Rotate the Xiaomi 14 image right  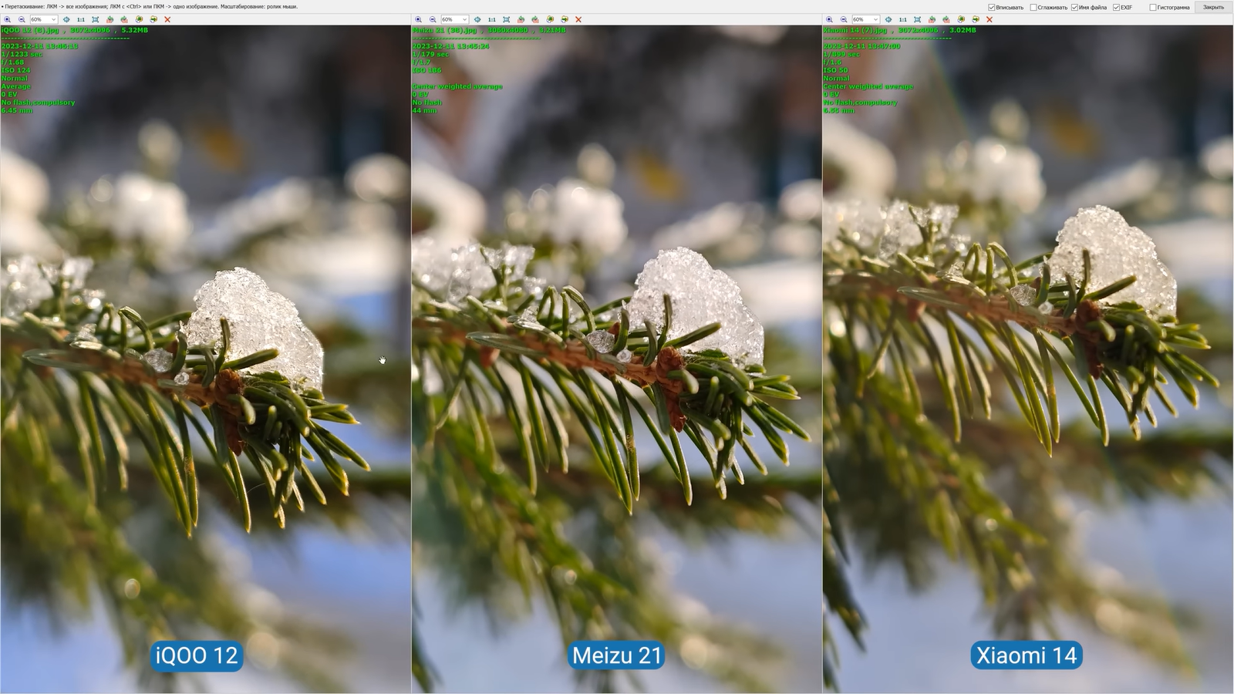[x=946, y=19]
